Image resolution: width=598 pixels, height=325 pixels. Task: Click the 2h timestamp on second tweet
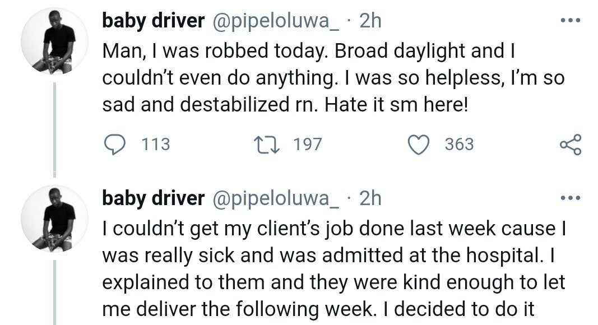click(x=370, y=198)
